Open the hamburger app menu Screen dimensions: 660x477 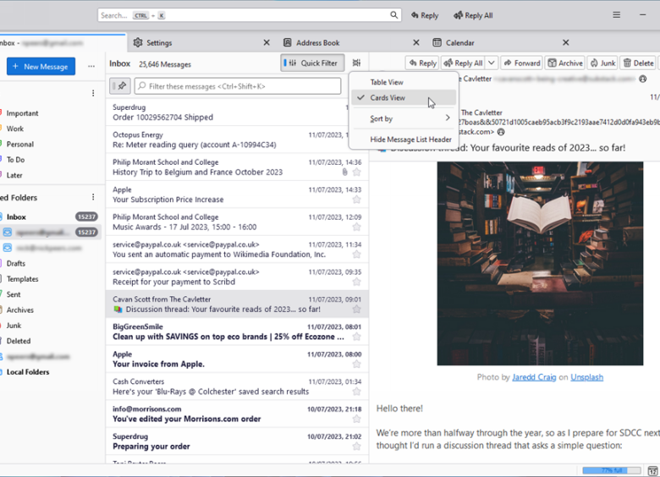point(616,15)
